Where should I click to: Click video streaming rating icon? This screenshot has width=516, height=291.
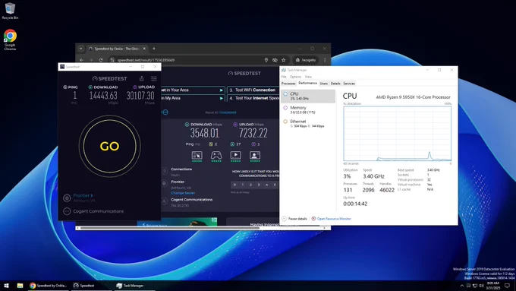(x=236, y=155)
